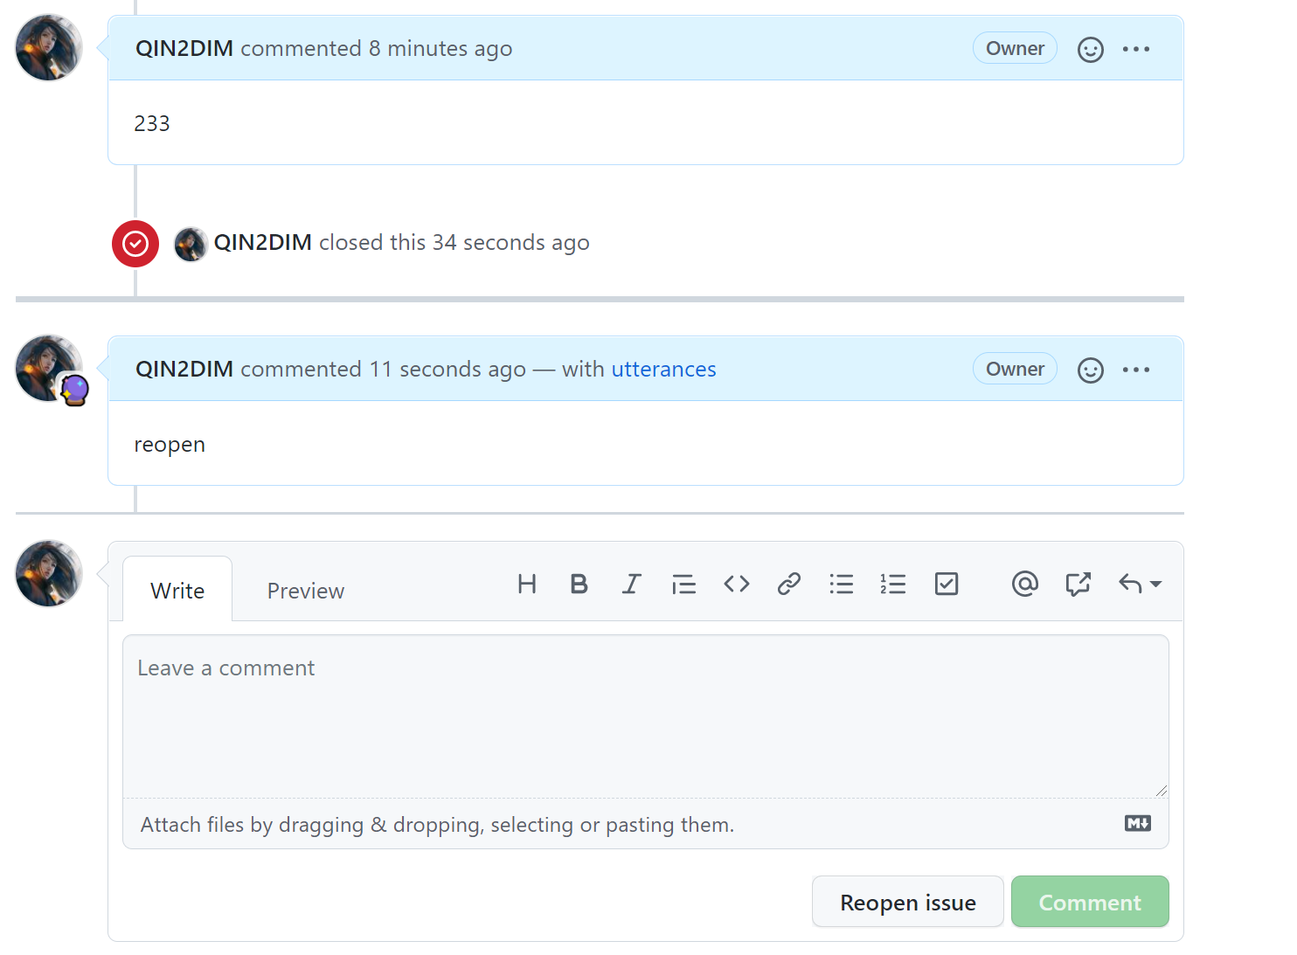The image size is (1297, 955).
Task: Add a task list checkbox item
Action: coord(946,584)
